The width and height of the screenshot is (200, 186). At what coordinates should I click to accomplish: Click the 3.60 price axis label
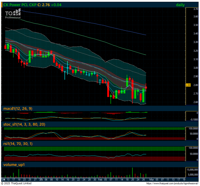[196, 17]
